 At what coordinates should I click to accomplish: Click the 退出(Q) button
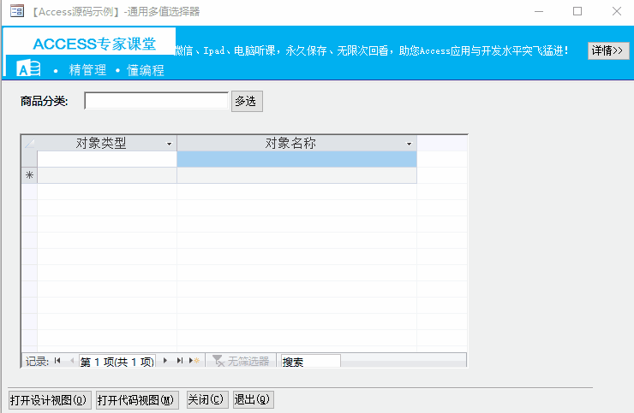[x=254, y=399]
